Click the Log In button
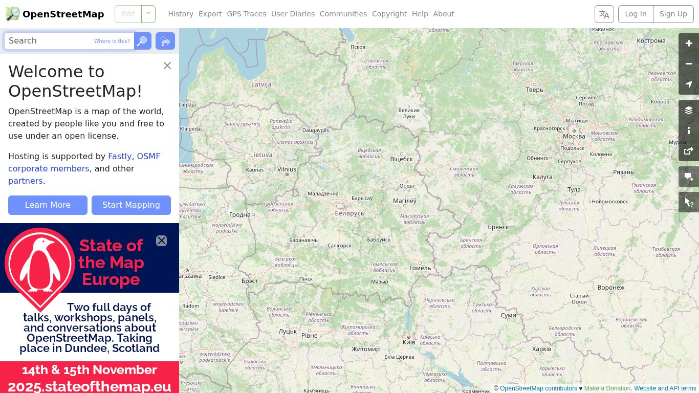699x393 pixels. tap(636, 14)
